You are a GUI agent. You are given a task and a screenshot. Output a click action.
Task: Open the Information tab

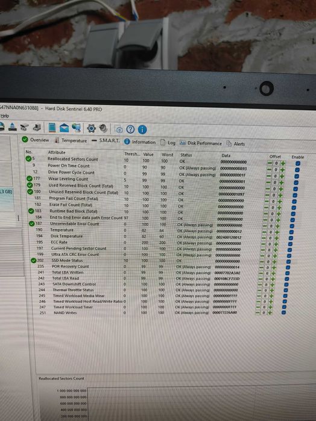click(140, 142)
